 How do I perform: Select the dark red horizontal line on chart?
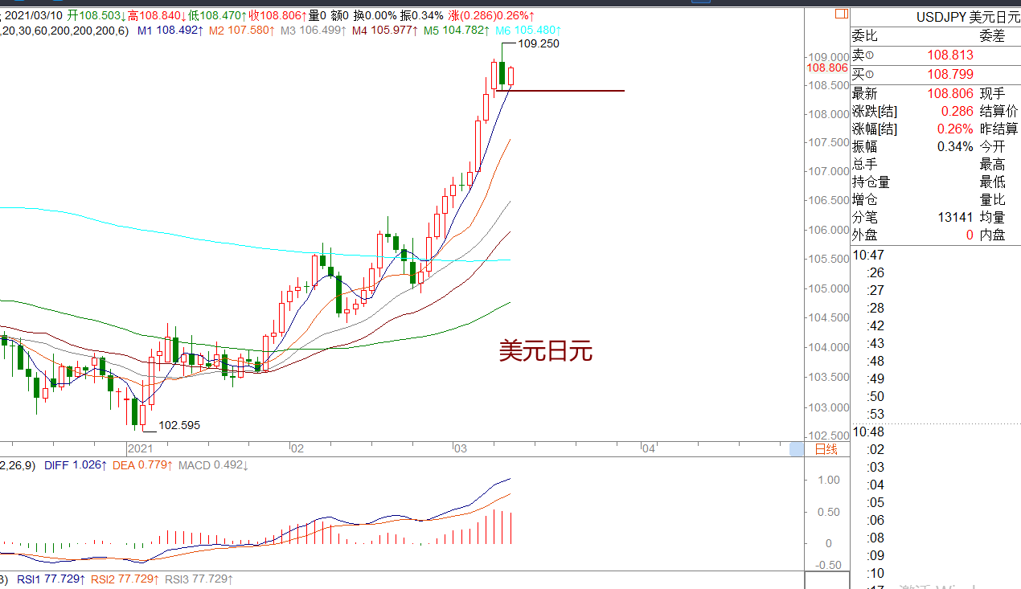tap(560, 91)
